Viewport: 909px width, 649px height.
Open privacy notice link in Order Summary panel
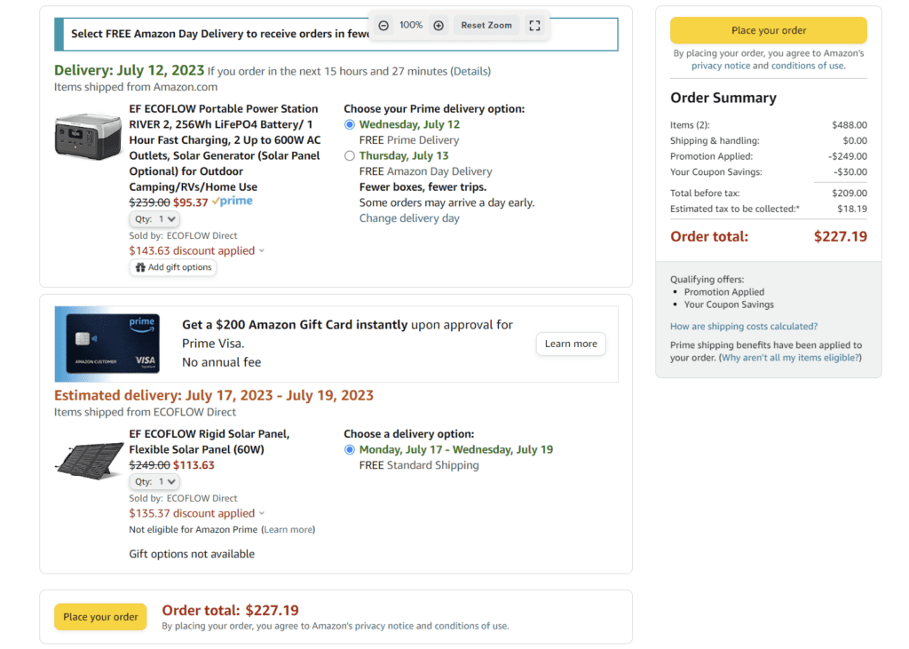click(721, 66)
